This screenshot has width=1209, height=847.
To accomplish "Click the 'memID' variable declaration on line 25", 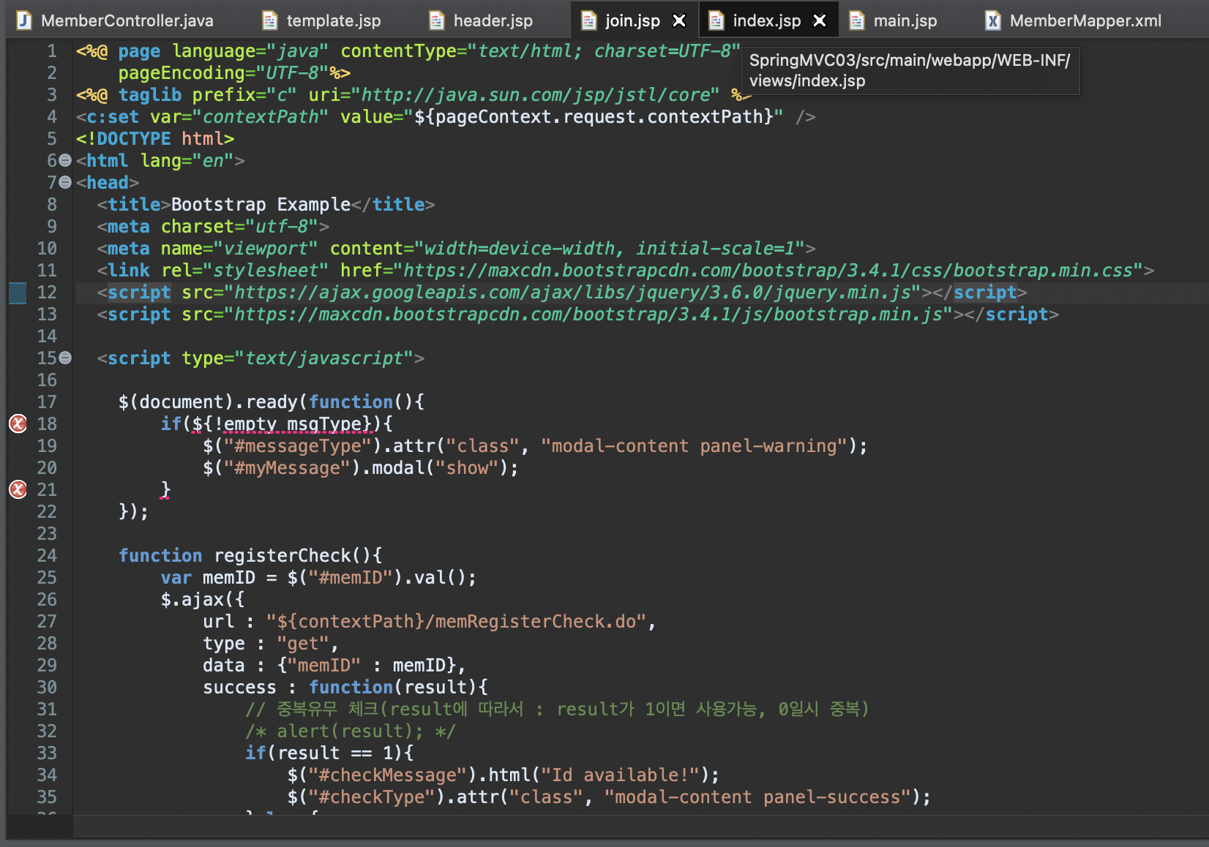I will (228, 578).
